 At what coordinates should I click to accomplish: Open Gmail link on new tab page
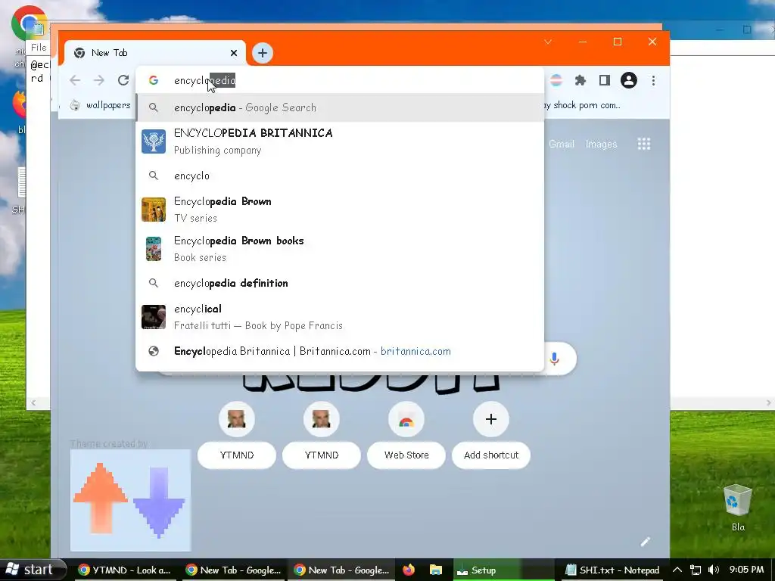click(562, 144)
